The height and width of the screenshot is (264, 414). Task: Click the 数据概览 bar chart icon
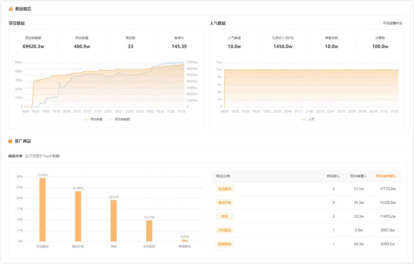pos(11,9)
